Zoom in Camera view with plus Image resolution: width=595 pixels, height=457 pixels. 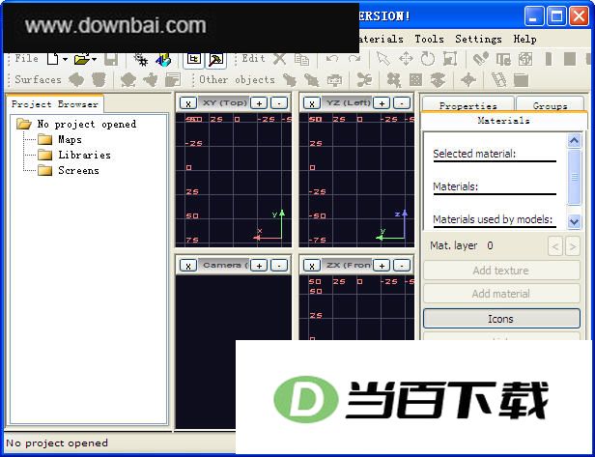[259, 266]
